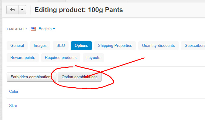This screenshot has height=120, width=205.
Task: Open the Size option link
Action: 13,106
